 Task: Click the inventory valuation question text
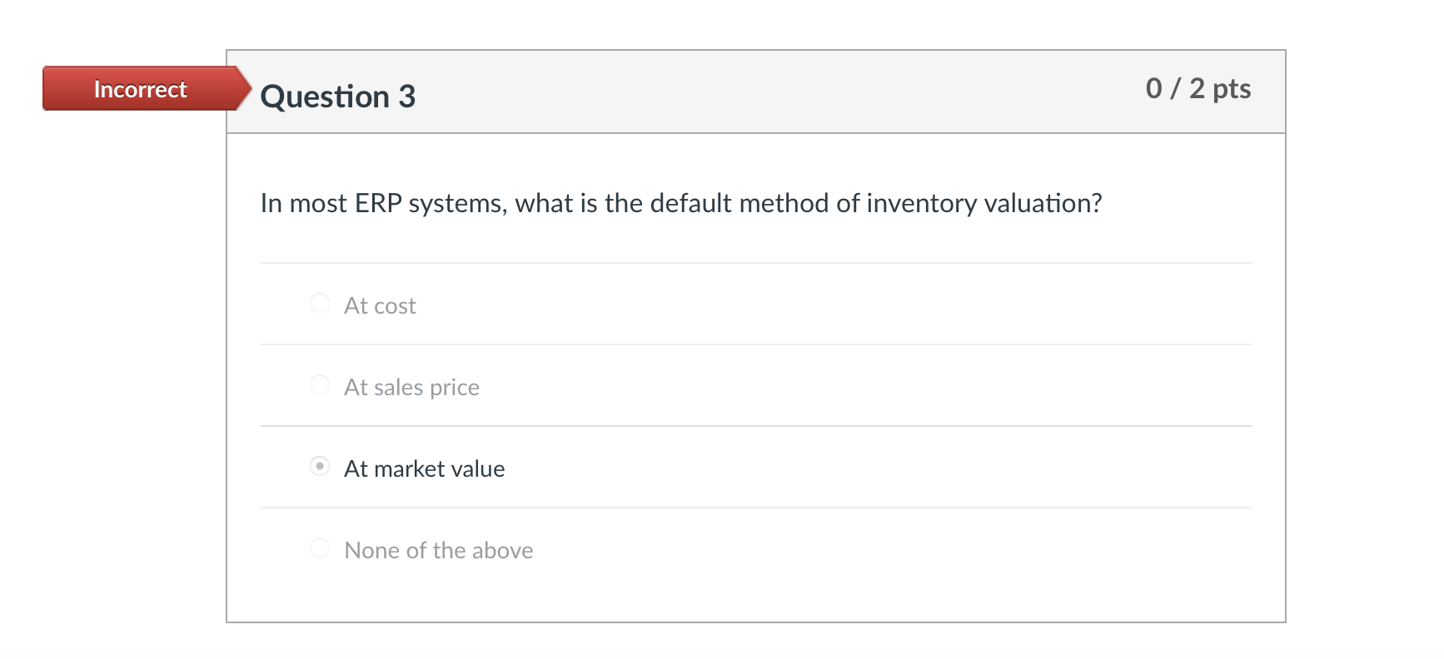click(680, 202)
